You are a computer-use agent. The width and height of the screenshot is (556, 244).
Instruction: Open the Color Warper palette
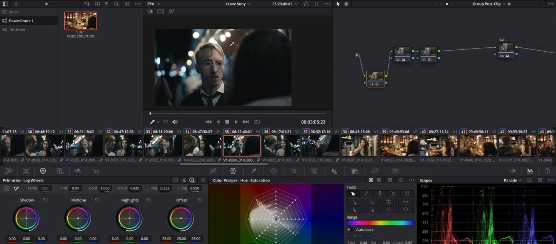233,171
